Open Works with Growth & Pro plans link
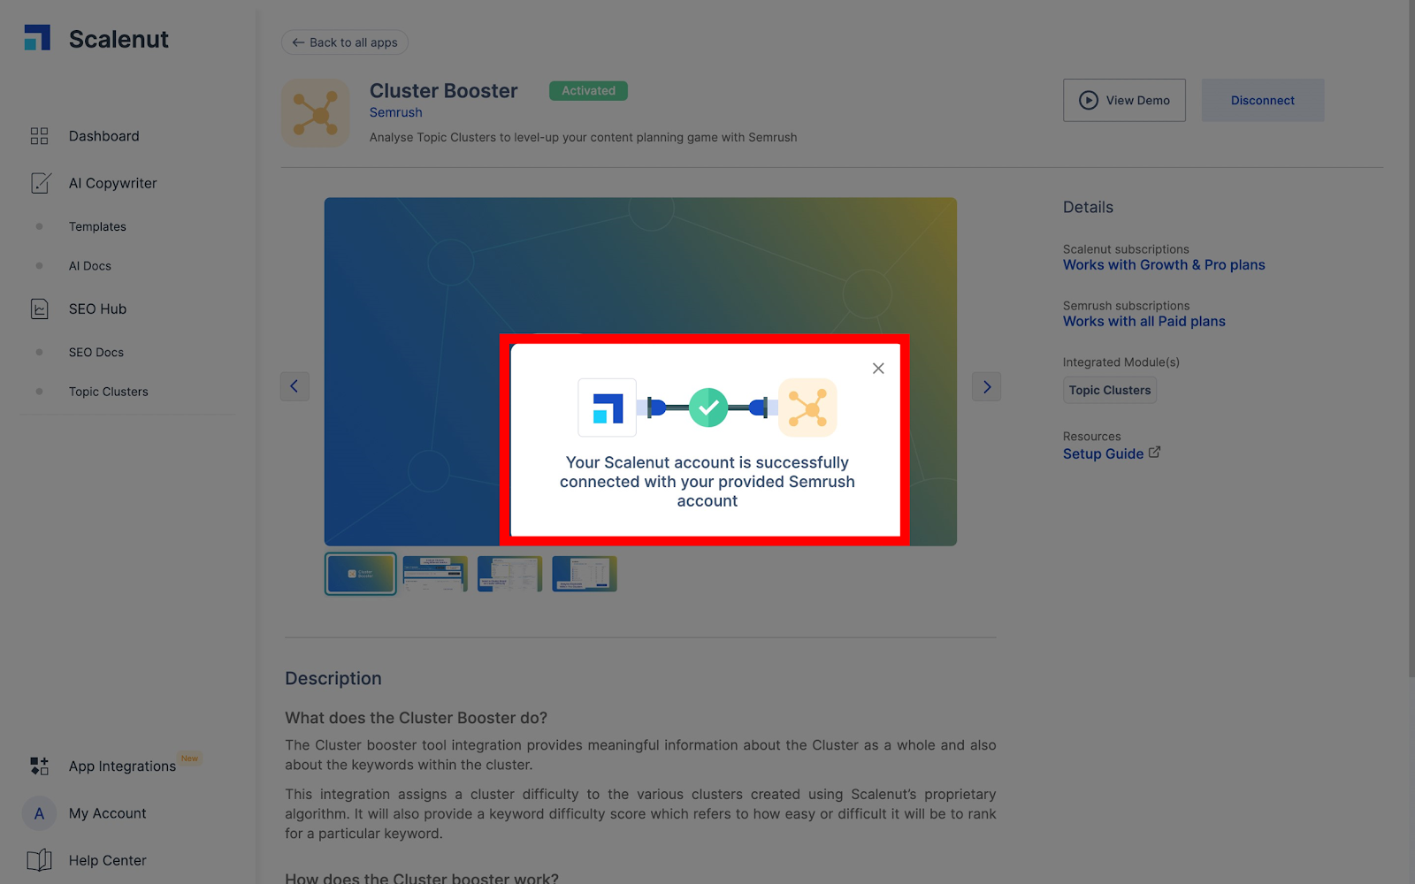1415x884 pixels. [1164, 265]
